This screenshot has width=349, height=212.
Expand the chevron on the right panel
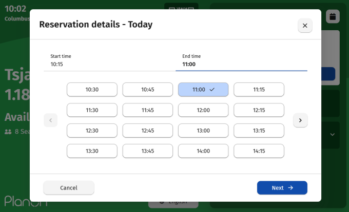[333, 134]
